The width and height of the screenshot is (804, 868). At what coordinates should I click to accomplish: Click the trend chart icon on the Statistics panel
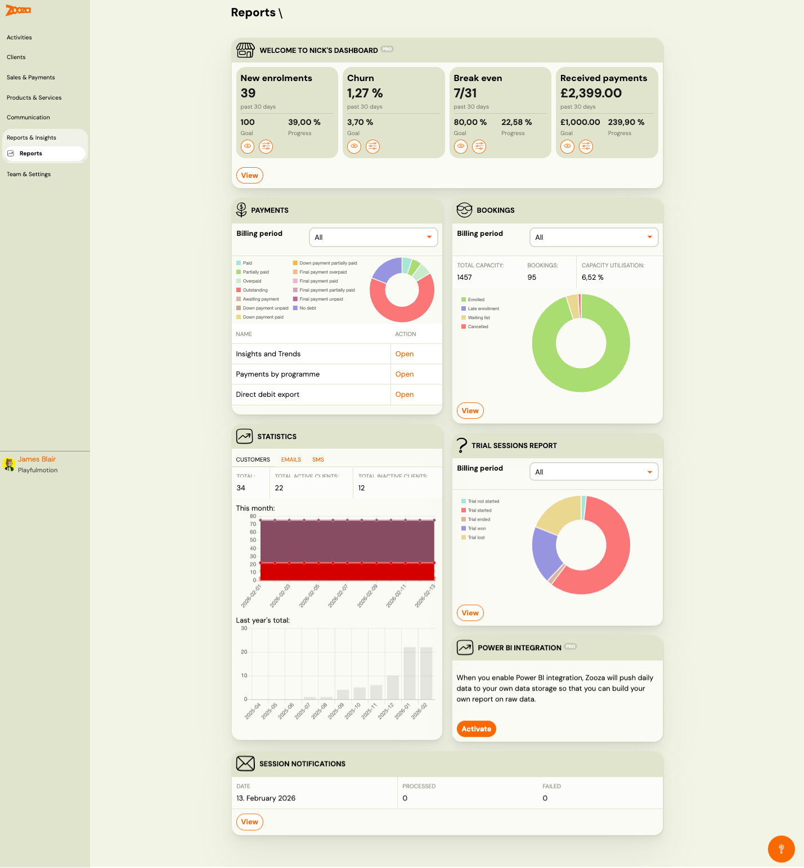coord(244,436)
